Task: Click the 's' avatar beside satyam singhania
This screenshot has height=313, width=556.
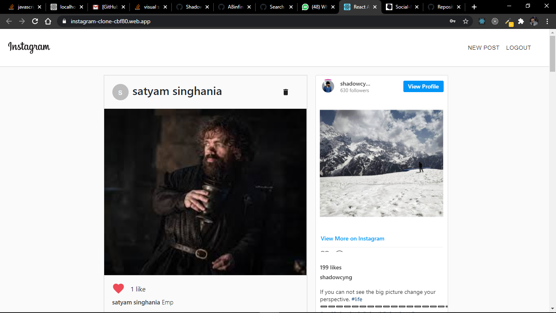Action: tap(120, 92)
